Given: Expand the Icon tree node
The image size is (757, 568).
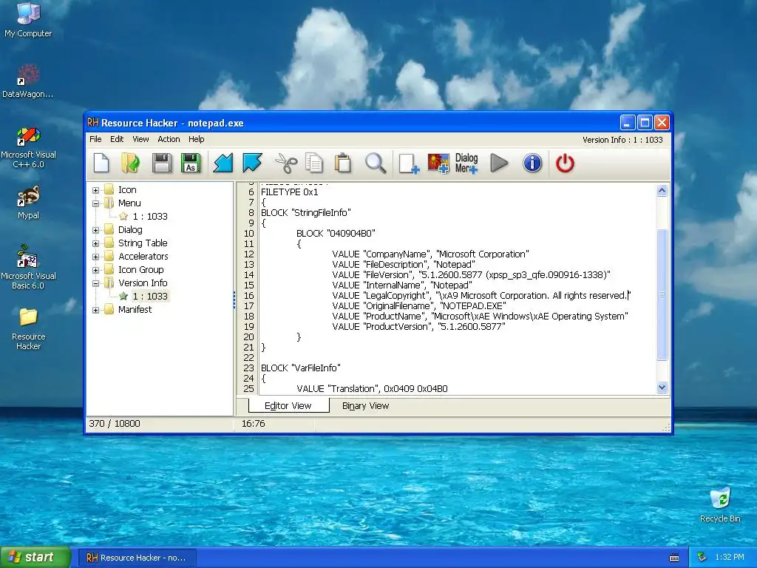Looking at the screenshot, I should click(95, 190).
